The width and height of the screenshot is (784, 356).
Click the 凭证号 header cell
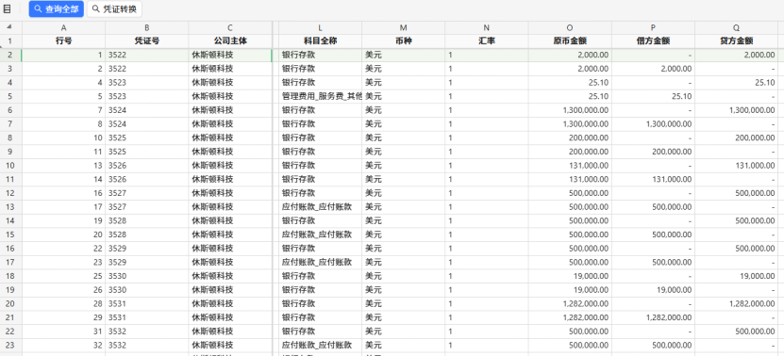(x=147, y=40)
